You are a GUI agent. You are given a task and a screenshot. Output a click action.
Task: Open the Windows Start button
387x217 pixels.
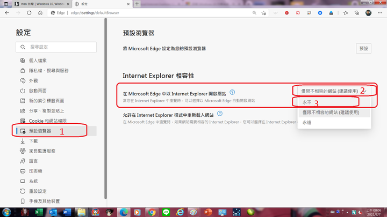[6, 212]
